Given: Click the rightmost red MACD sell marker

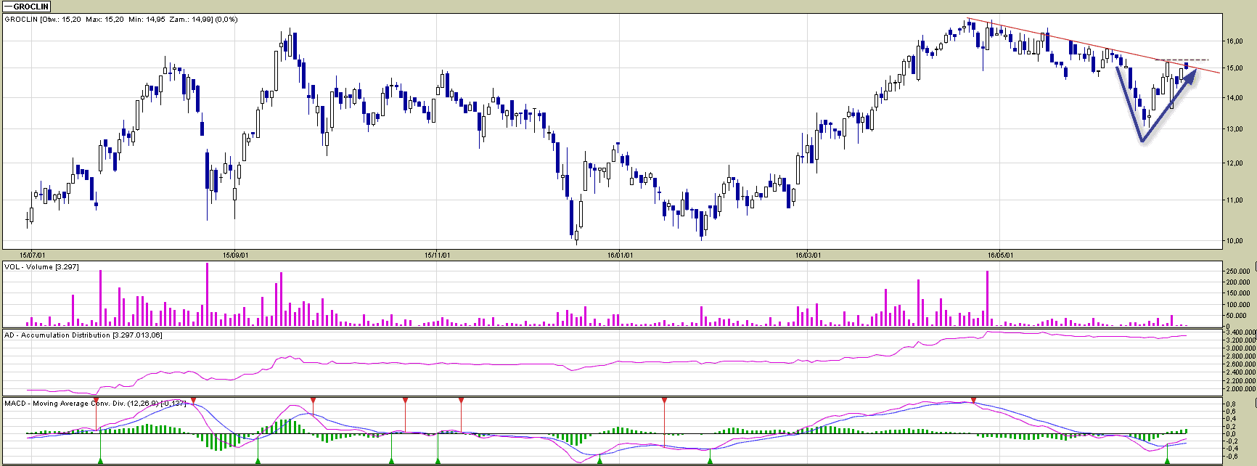Looking at the screenshot, I should click(x=973, y=400).
